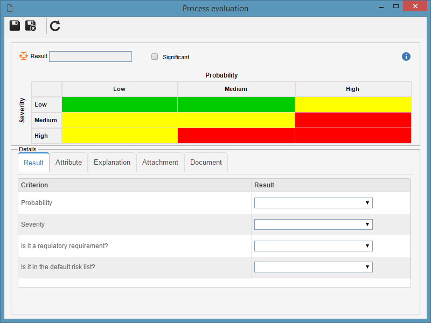Pick red cell High severity High probability
Screen dimensions: 431x323
[x=353, y=136]
